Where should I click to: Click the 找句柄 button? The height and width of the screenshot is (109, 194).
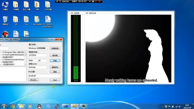coord(55,55)
